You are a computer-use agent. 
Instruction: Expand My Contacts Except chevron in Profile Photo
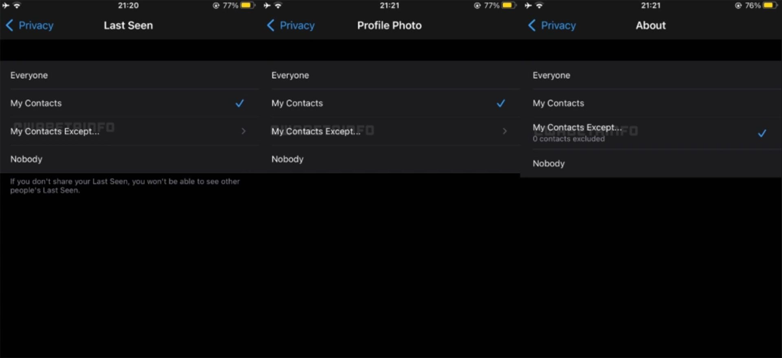pyautogui.click(x=505, y=131)
